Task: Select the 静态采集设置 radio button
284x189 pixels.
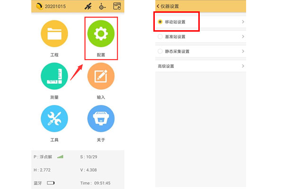Action: point(160,51)
